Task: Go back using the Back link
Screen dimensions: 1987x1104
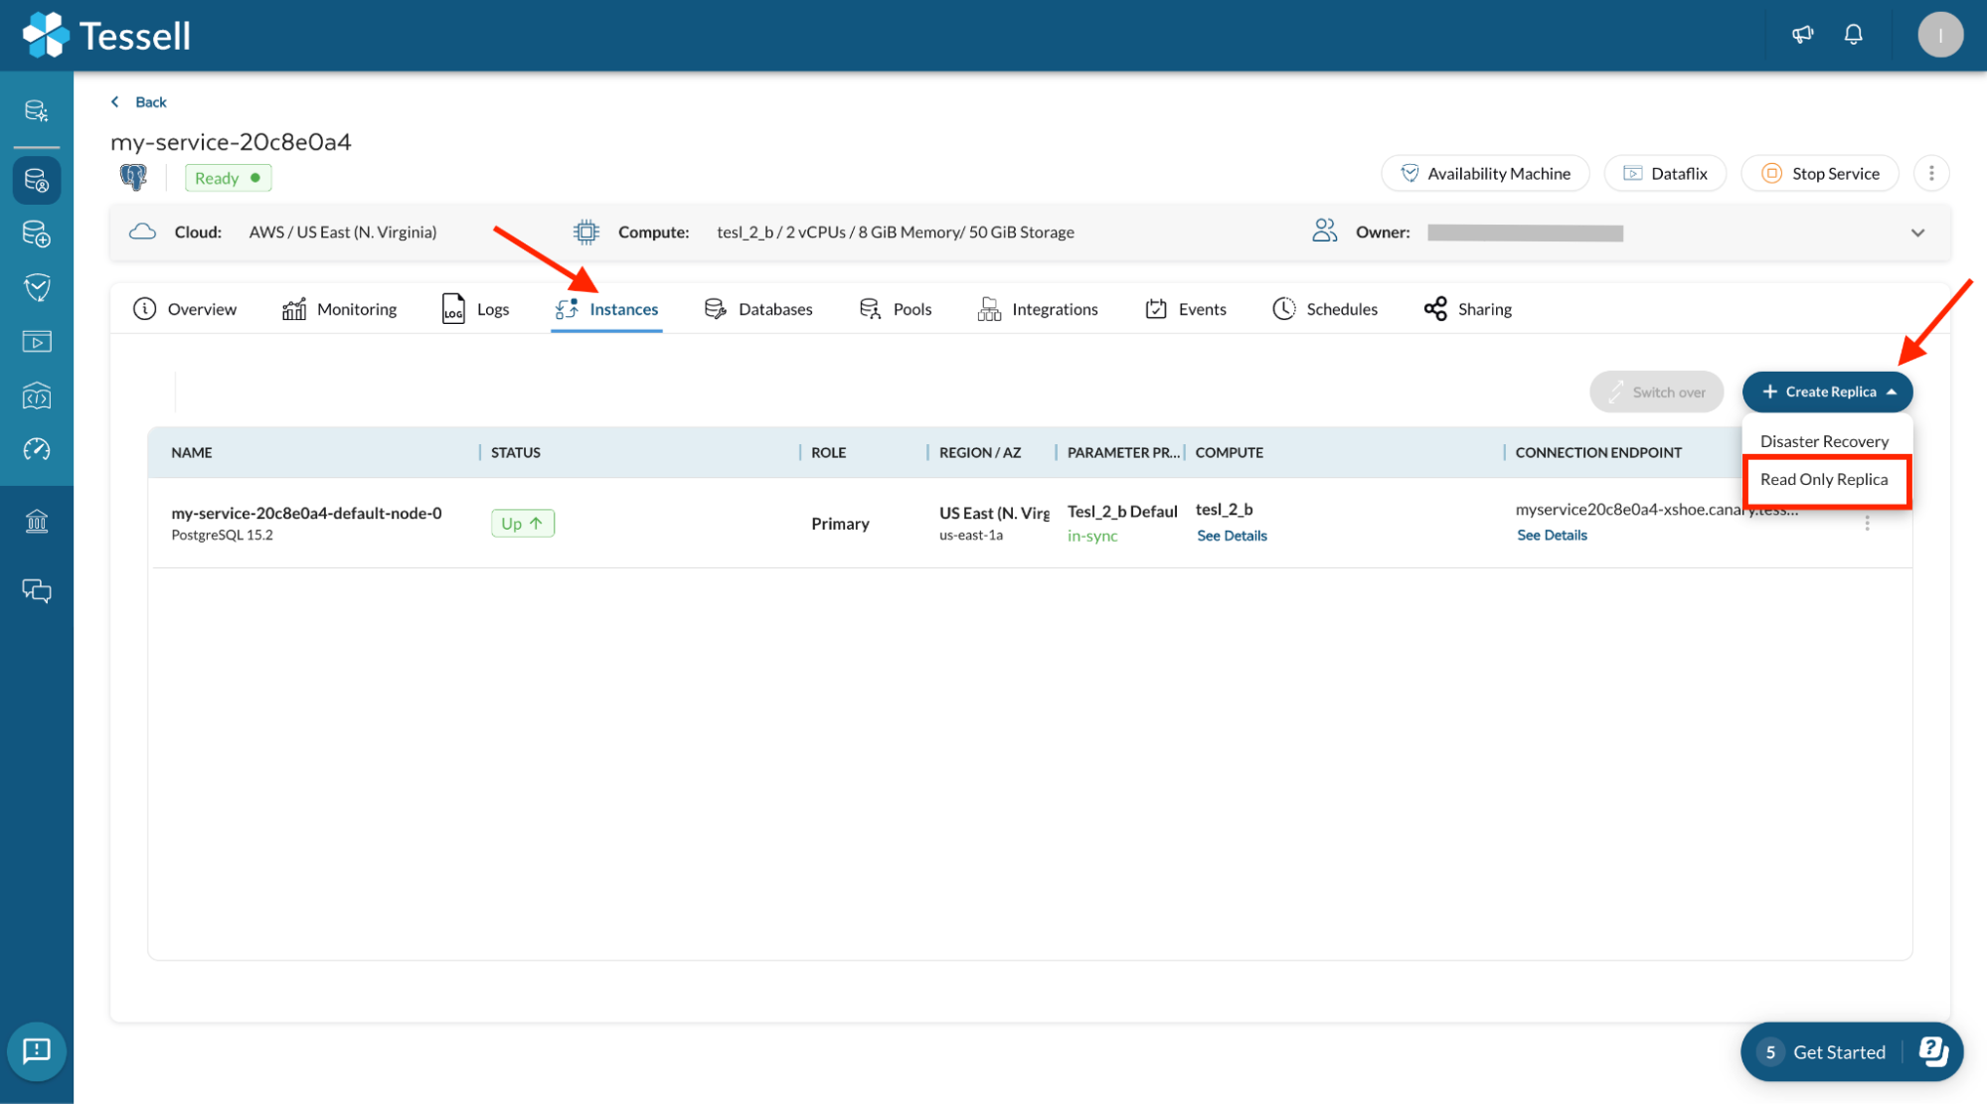Action: pyautogui.click(x=139, y=101)
